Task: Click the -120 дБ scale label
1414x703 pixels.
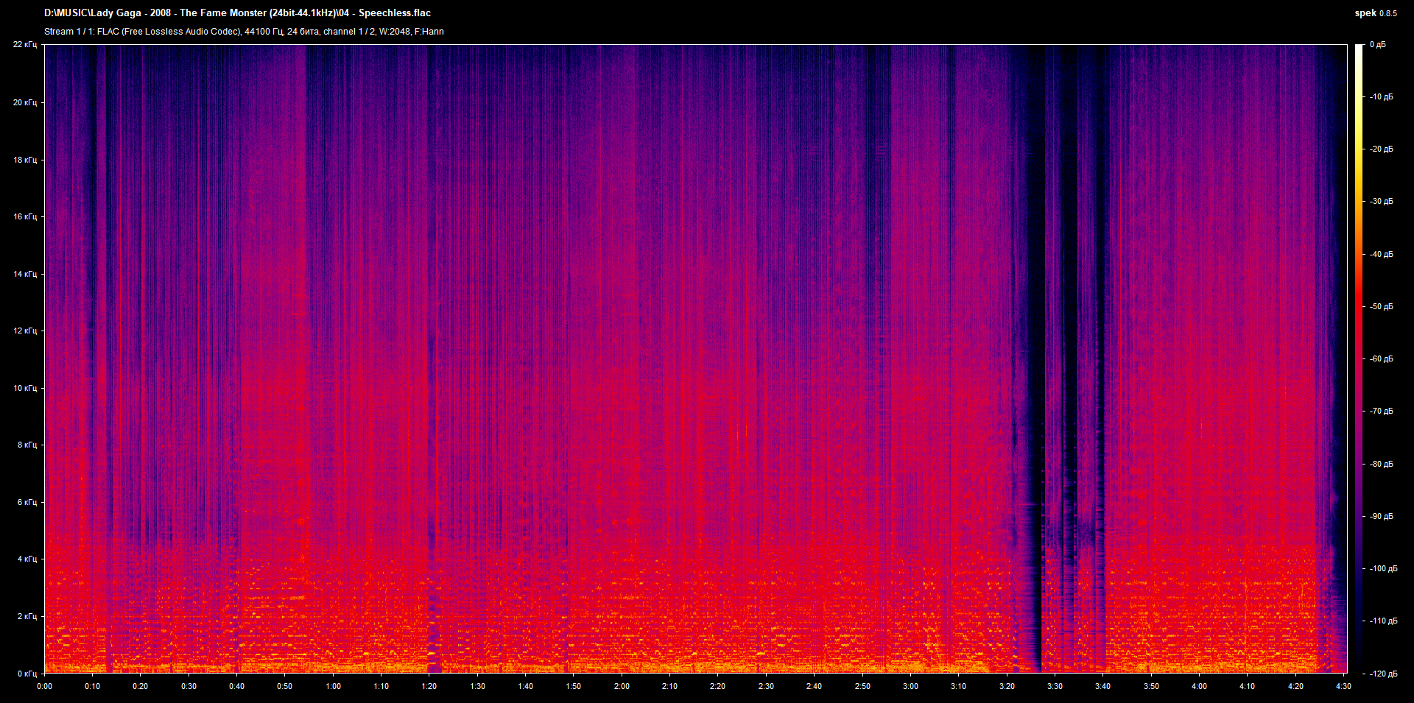Action: coord(1382,674)
